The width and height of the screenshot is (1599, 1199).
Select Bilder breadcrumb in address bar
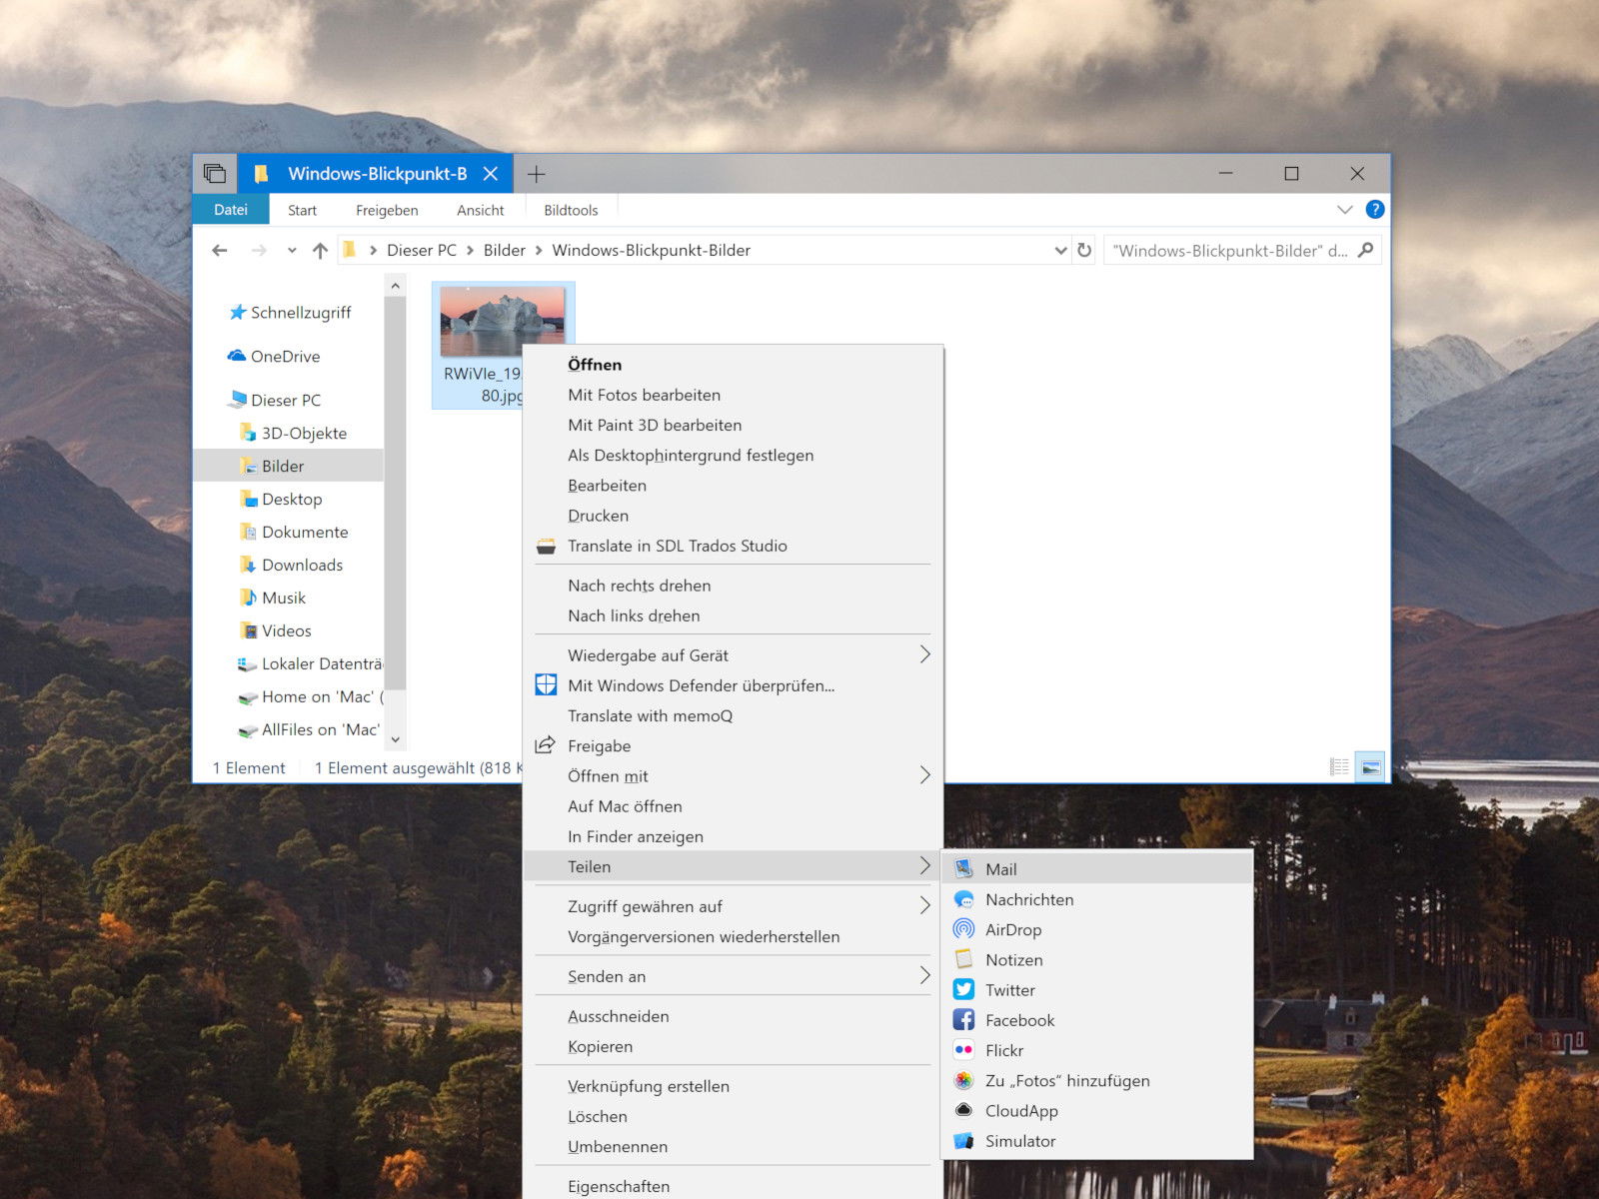[x=504, y=251]
